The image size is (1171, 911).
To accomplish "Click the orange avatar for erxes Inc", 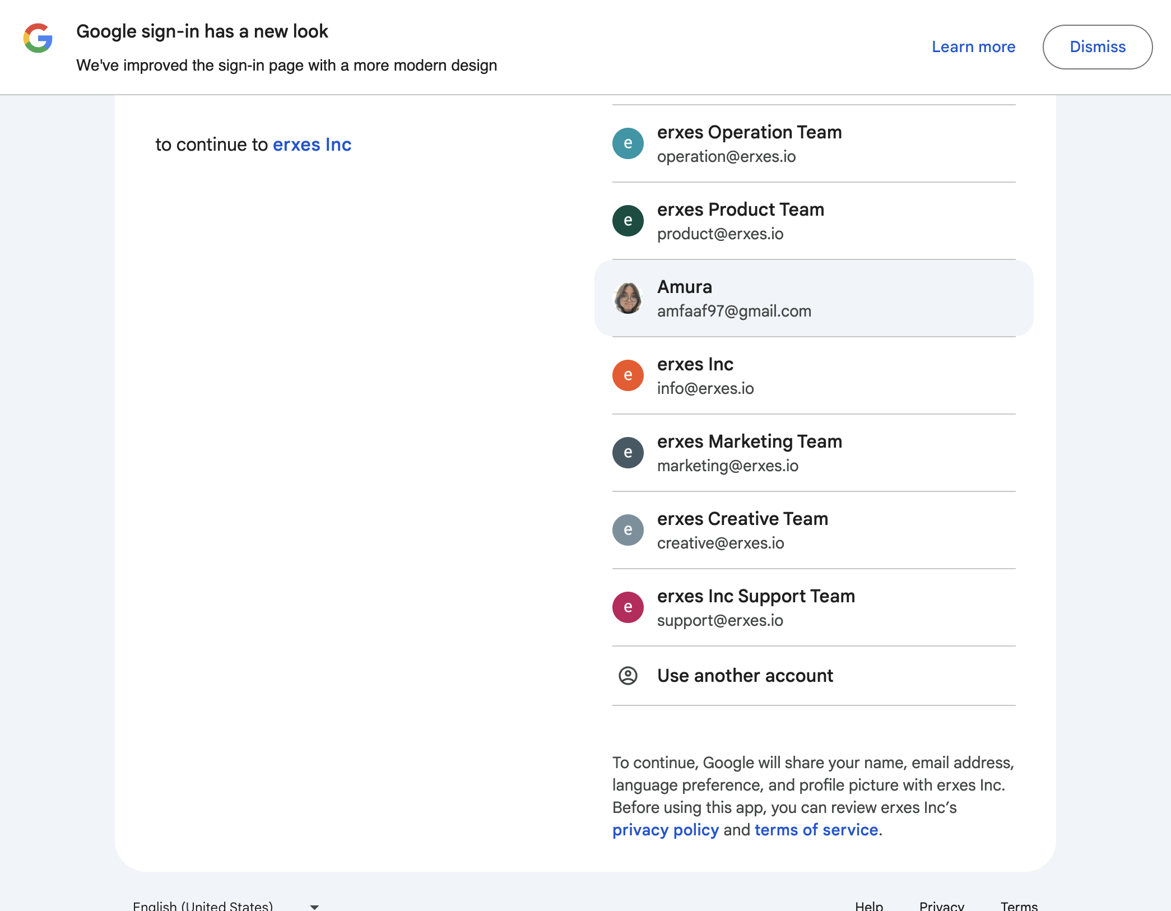I will point(628,375).
